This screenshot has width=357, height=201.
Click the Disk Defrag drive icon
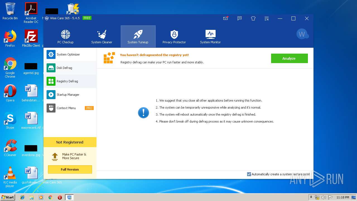51,68
